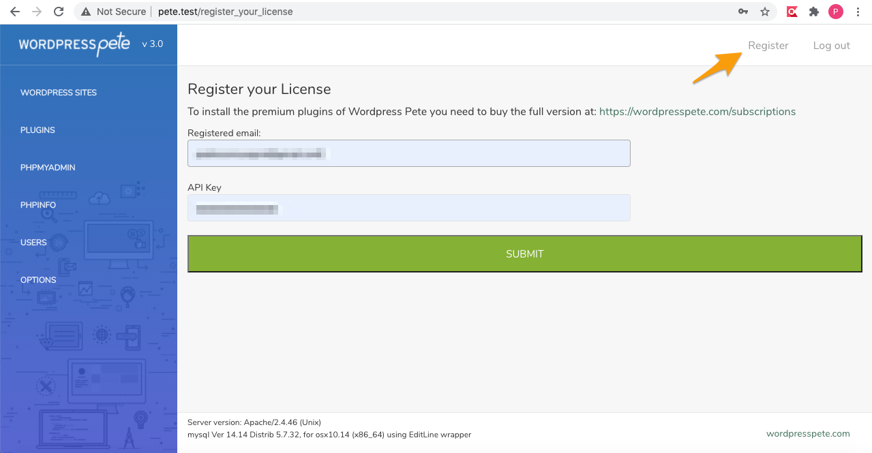Click the browser back arrow
872x453 pixels.
point(15,12)
